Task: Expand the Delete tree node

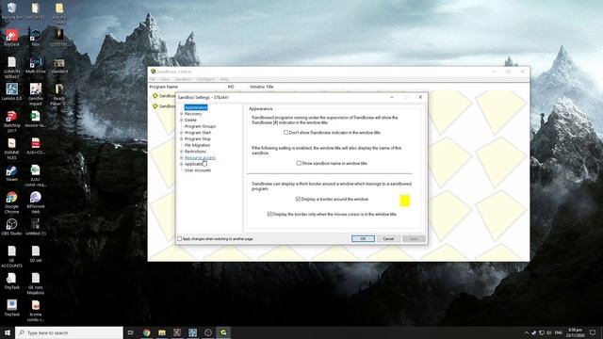Action: (x=182, y=120)
